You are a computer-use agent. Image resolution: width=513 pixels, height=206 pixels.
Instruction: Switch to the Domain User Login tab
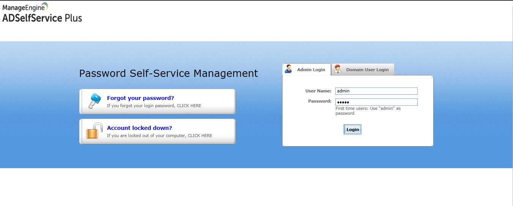(x=363, y=69)
